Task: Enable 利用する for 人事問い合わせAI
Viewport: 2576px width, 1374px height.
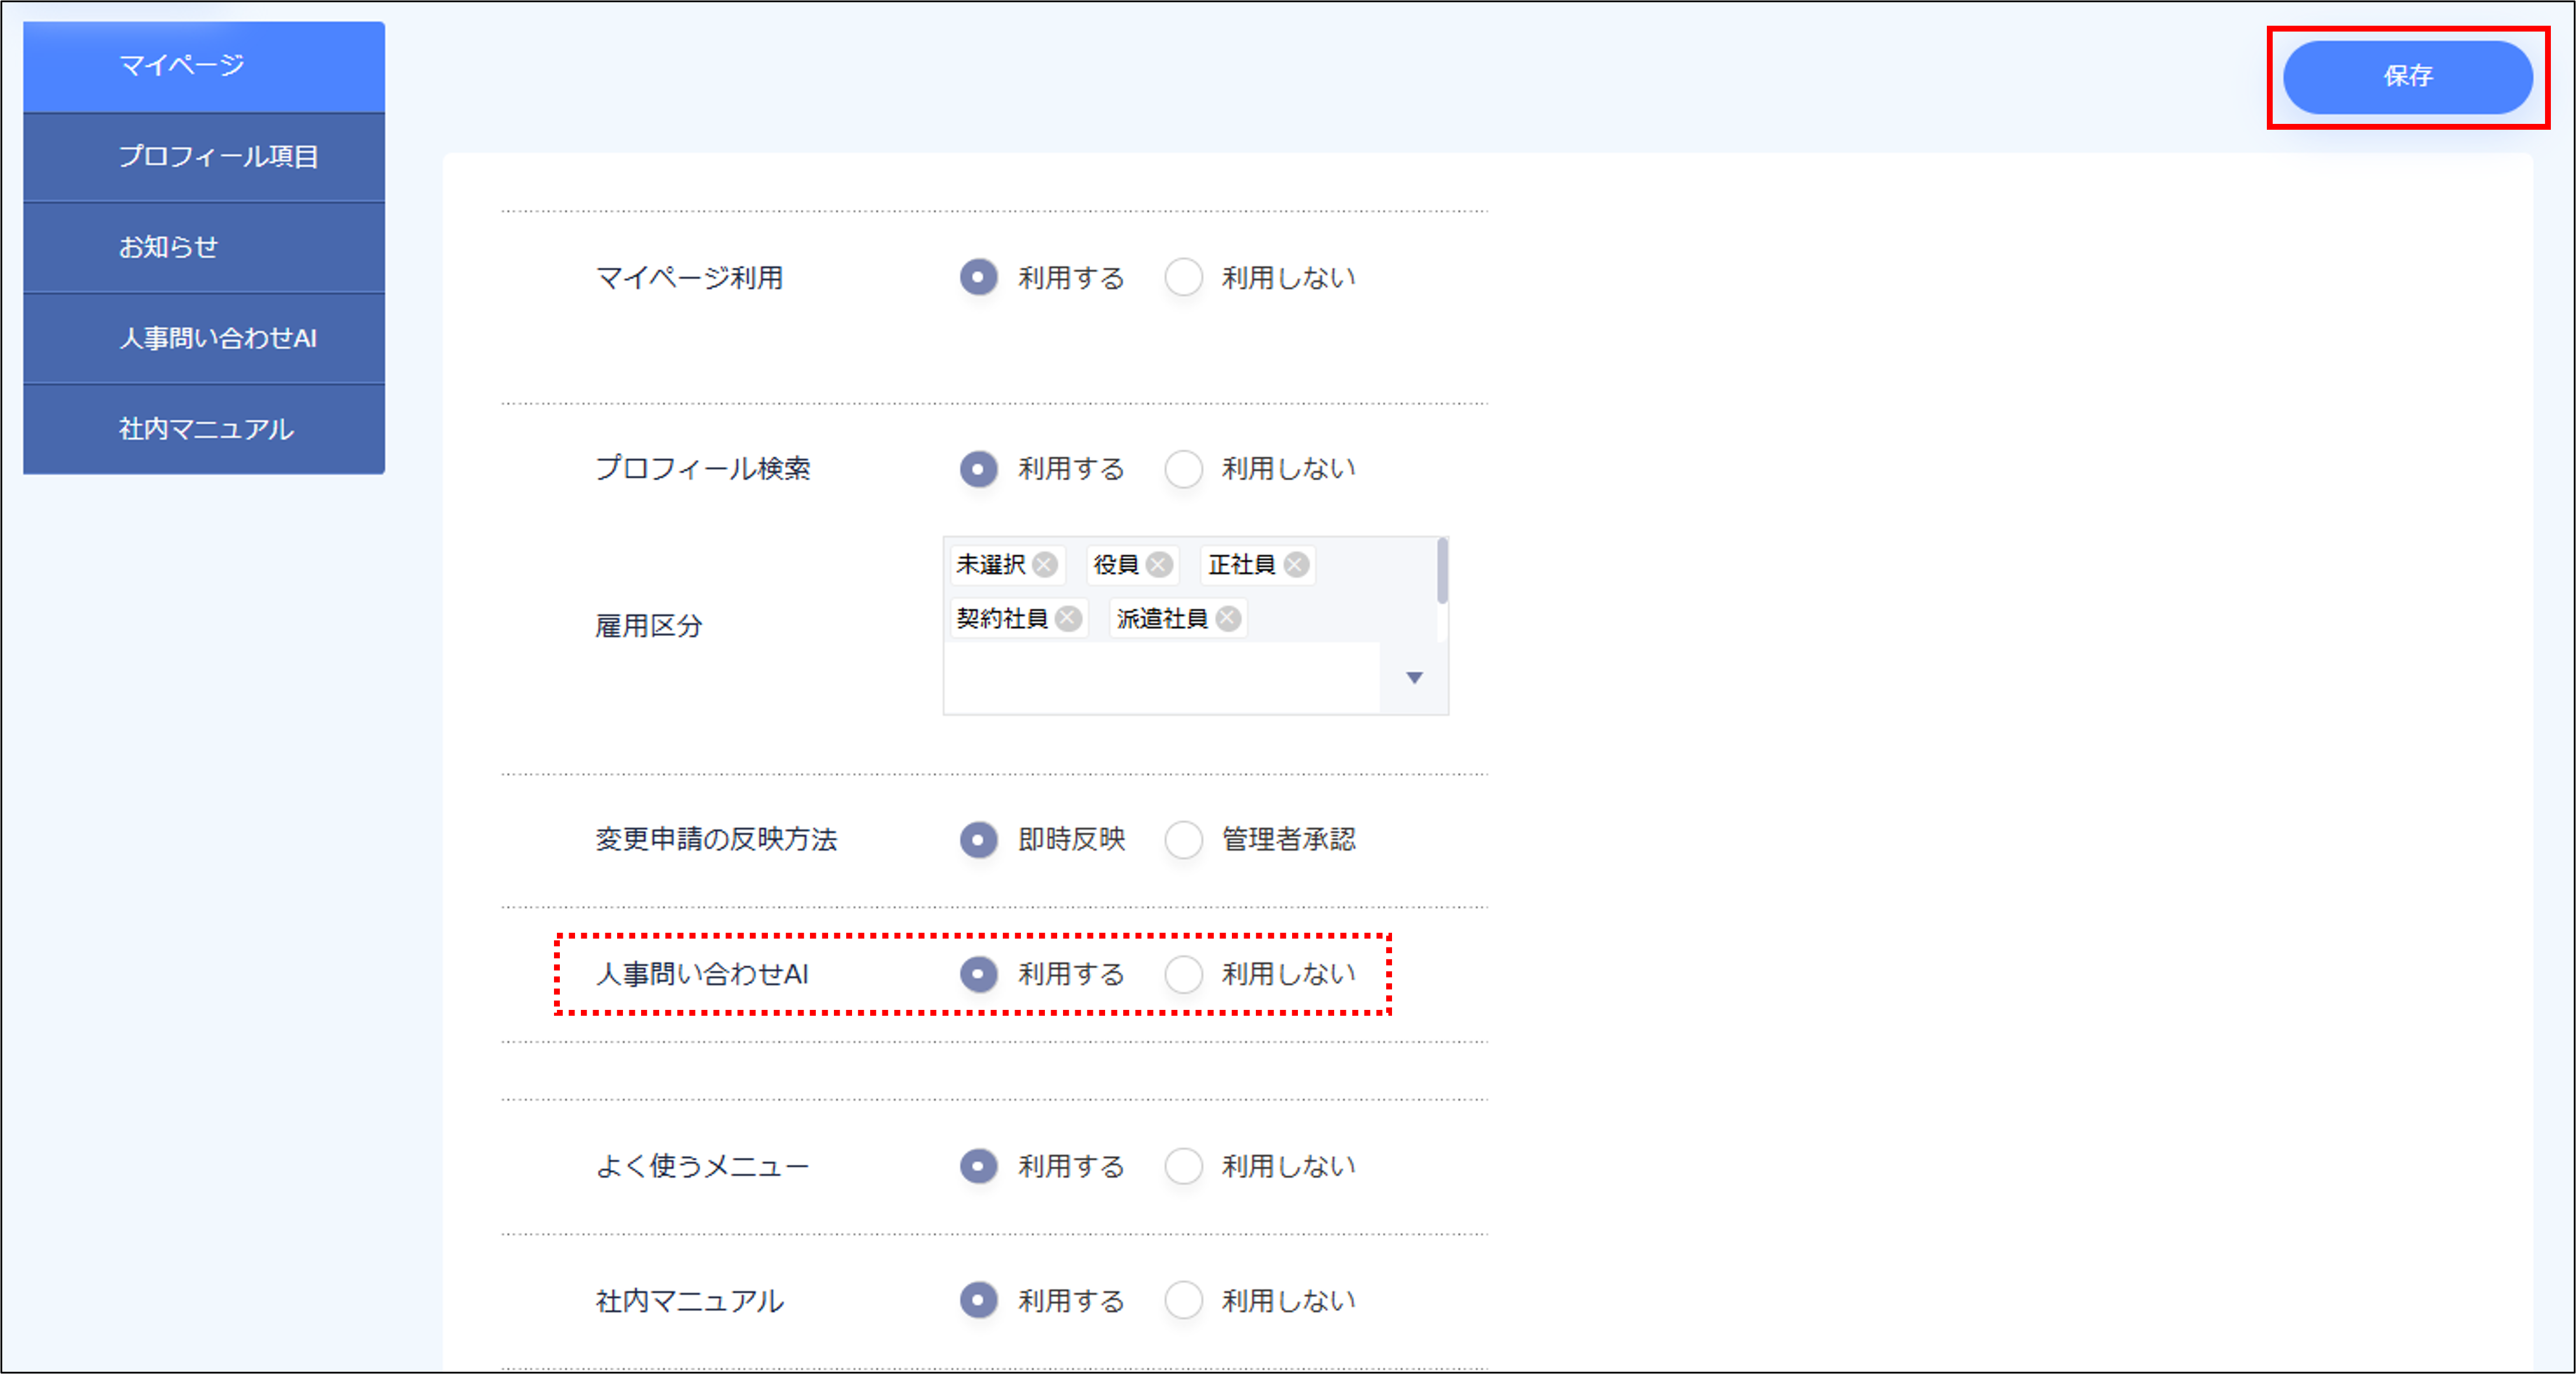Action: 979,974
